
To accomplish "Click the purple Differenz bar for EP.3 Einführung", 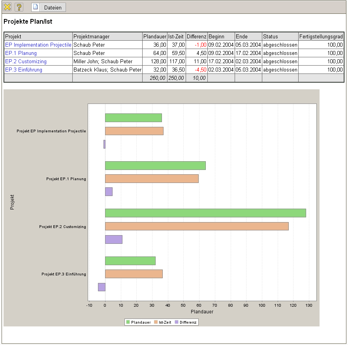I will 102,287.
